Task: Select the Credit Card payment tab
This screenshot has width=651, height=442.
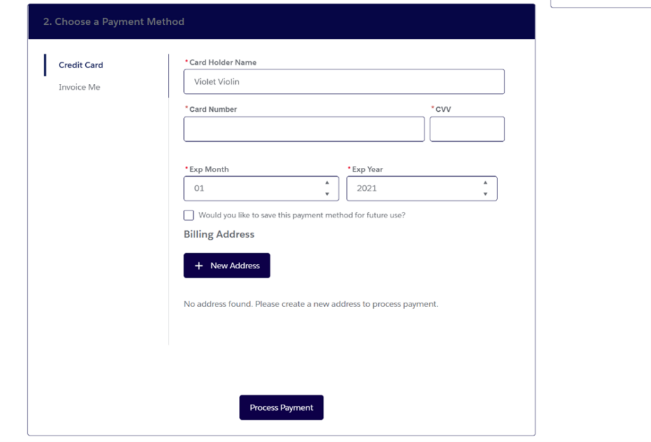Action: pos(81,66)
